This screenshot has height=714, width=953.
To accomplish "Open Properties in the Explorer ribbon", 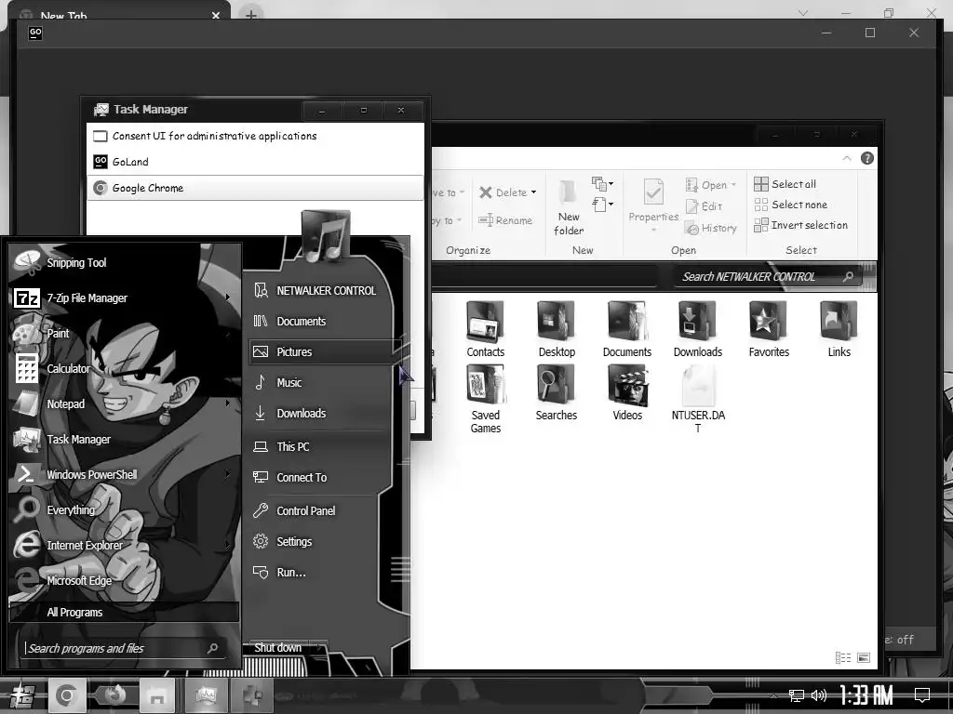I will click(x=653, y=205).
